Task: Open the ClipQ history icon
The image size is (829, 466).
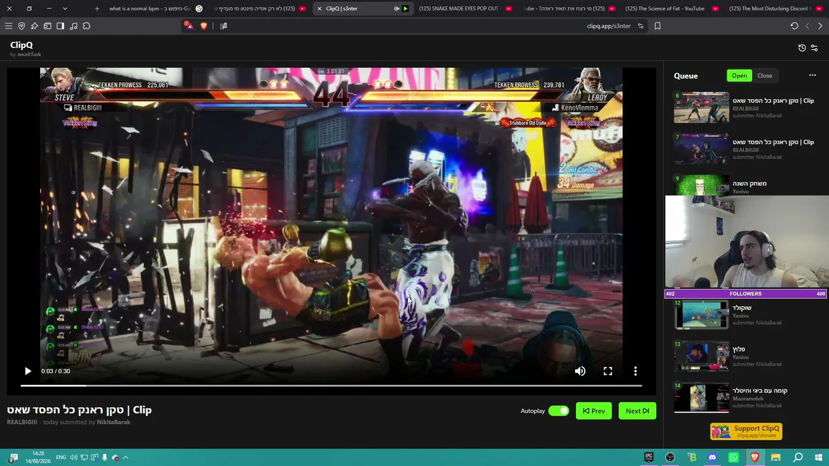Action: pos(802,48)
